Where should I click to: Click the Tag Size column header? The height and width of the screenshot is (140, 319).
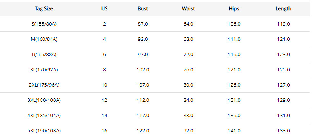tap(44, 9)
